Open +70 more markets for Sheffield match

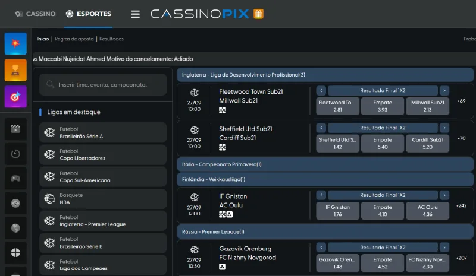(x=462, y=138)
